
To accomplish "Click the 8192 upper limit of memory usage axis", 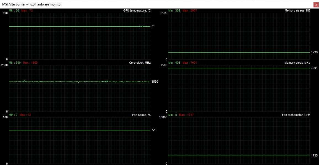I will (164, 13).
